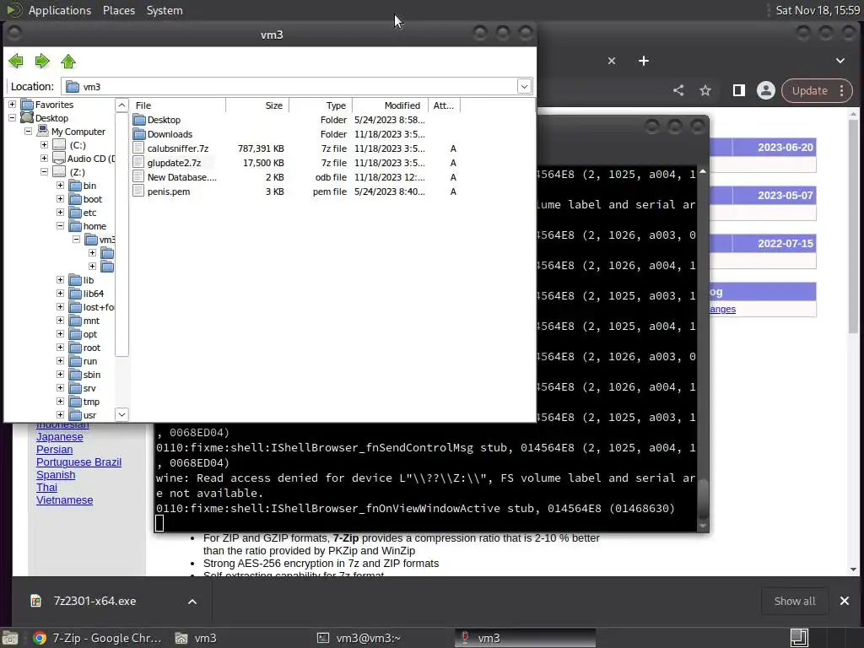
Task: Click the green Back arrow in vm3 window
Action: pyautogui.click(x=16, y=61)
